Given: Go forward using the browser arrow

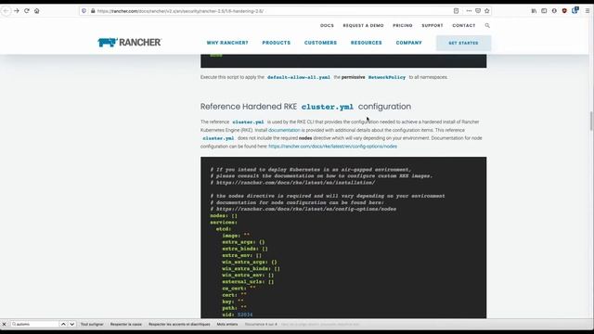Looking at the screenshot, I should tap(17, 11).
